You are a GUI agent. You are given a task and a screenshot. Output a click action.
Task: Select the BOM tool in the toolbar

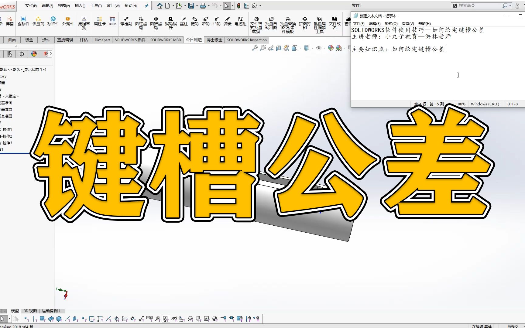pyautogui.click(x=112, y=21)
